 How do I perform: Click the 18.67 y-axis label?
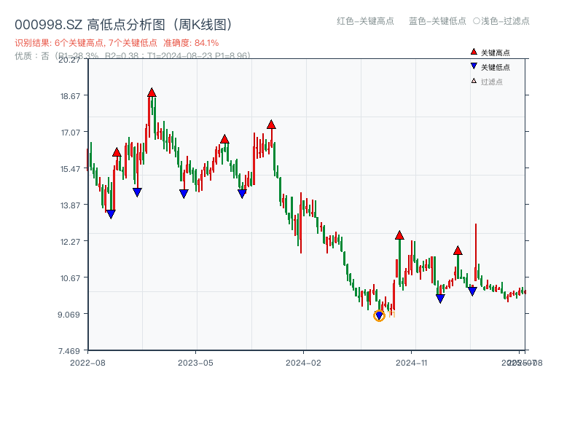pos(70,96)
